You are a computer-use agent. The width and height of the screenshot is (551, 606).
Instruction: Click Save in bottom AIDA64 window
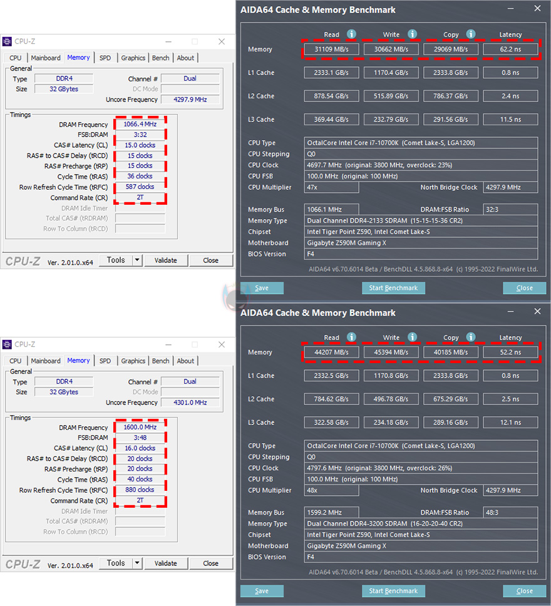262,591
